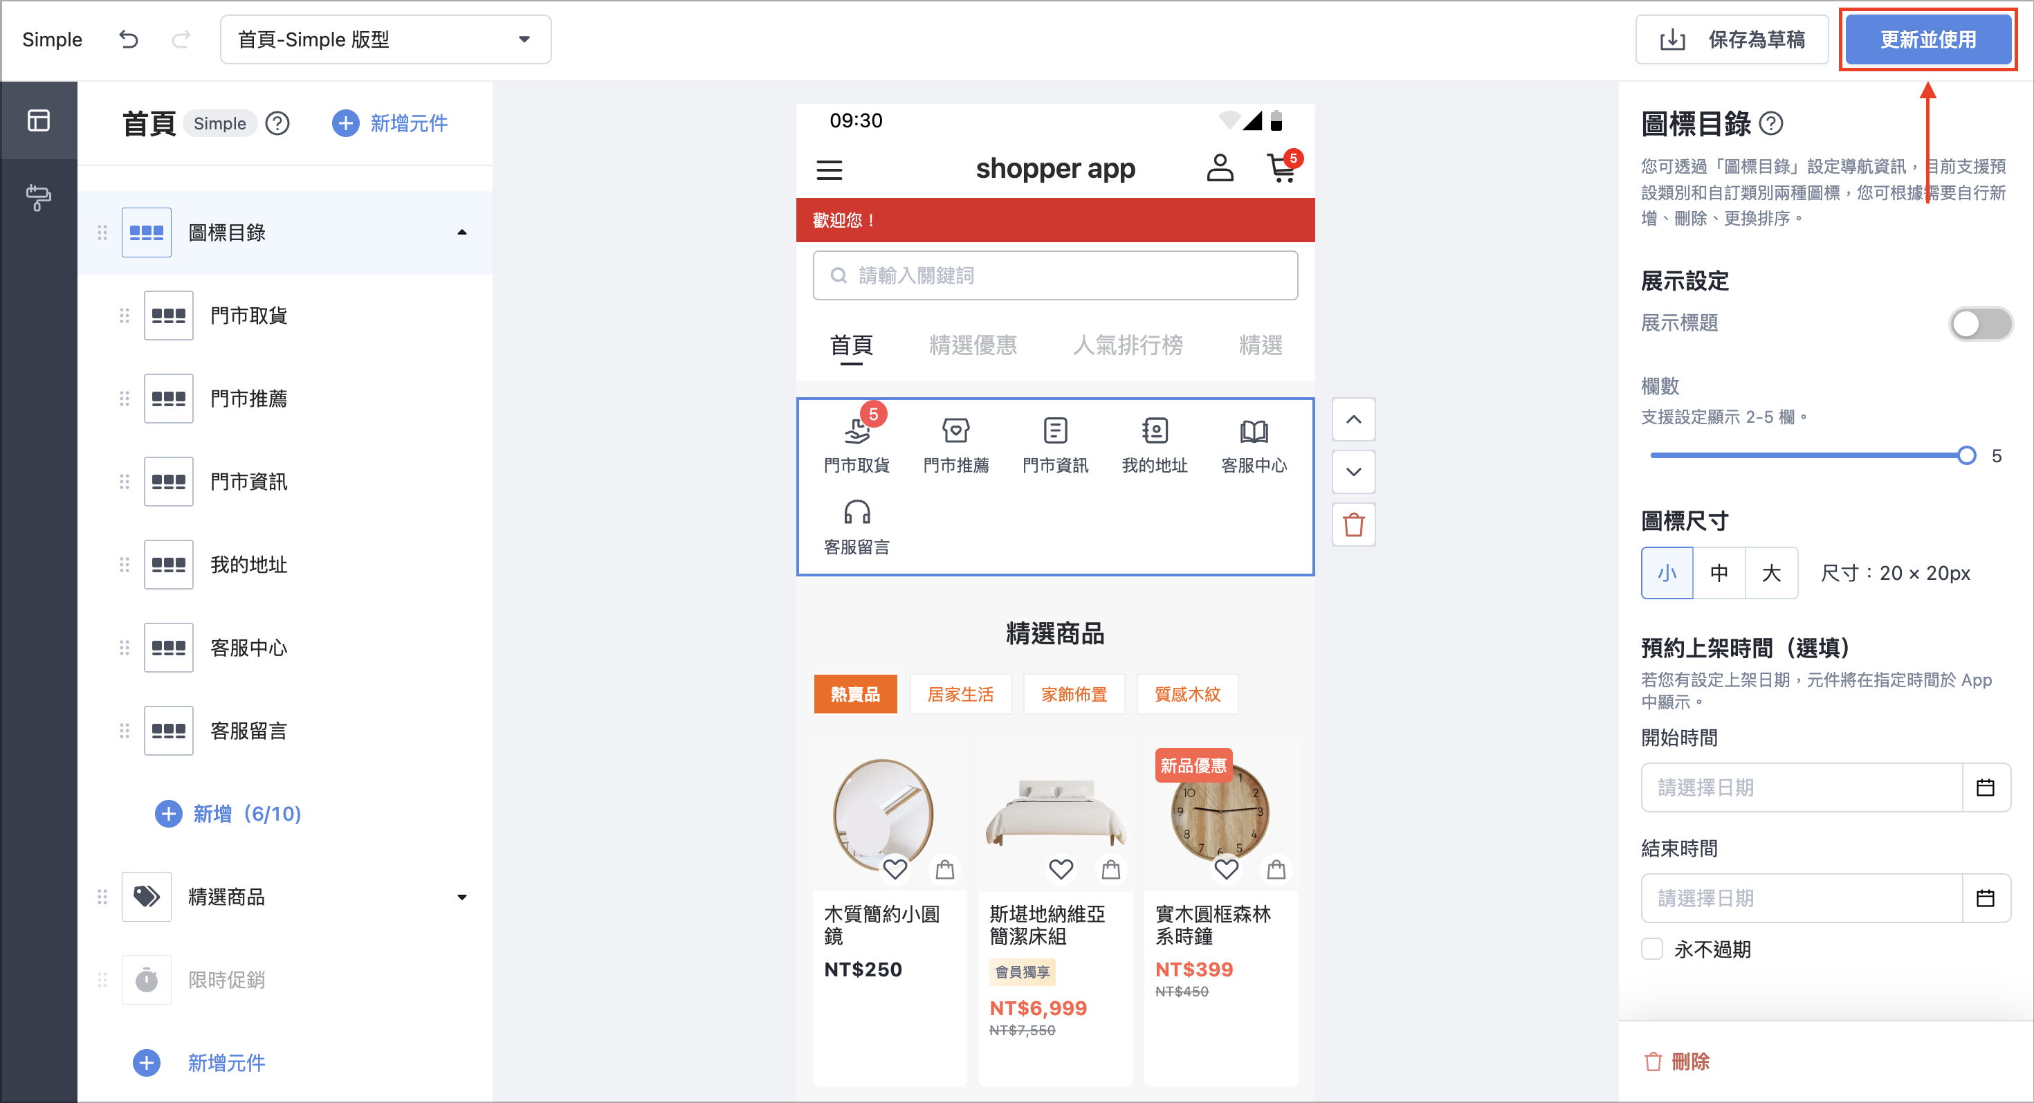Open the paint roller theme icon
Screen dimensions: 2034x1103
click(39, 197)
